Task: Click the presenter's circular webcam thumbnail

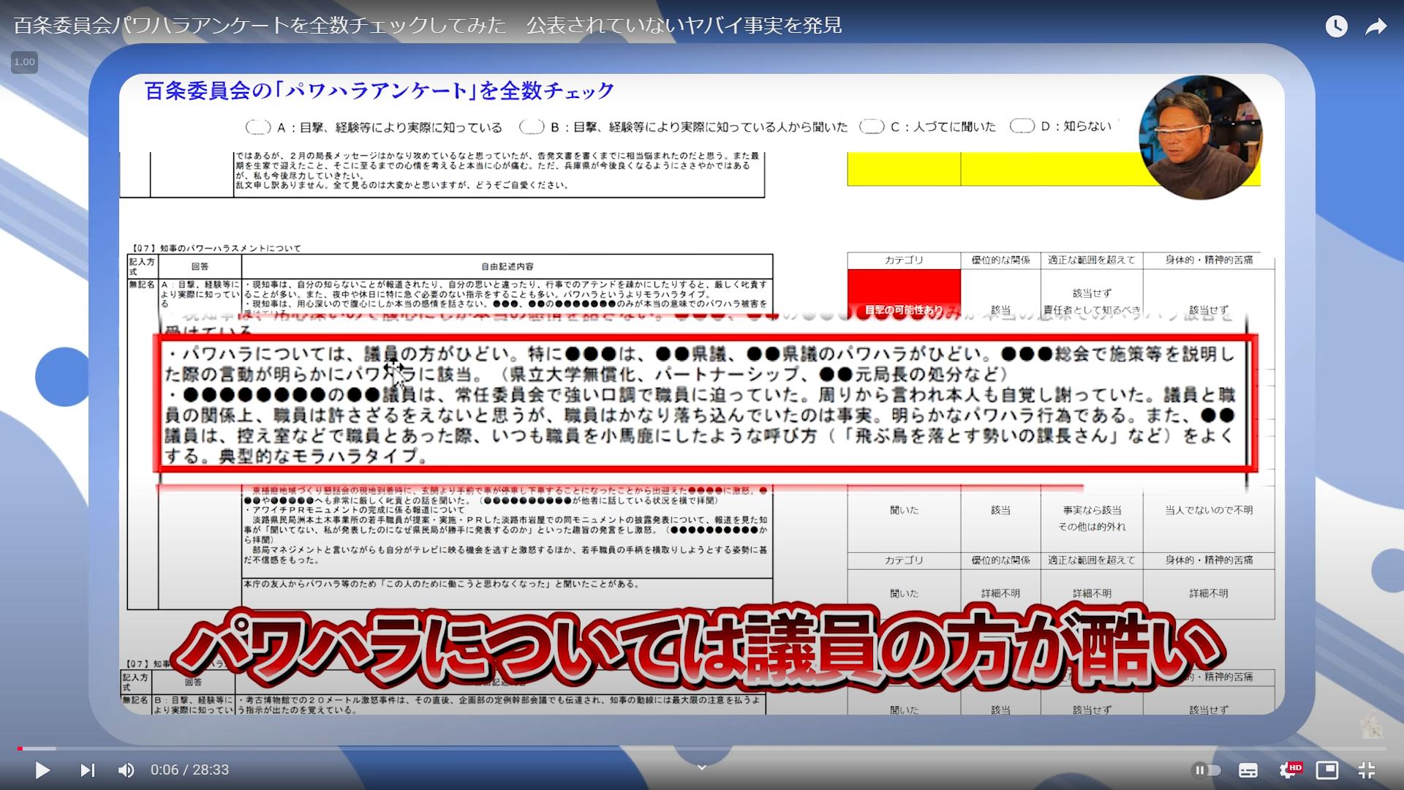Action: tap(1200, 138)
